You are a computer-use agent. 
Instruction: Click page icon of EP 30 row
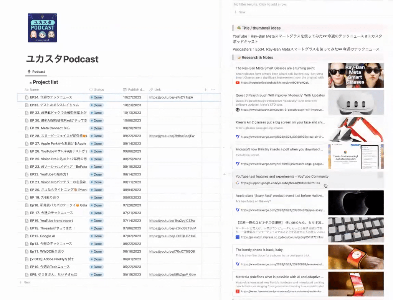click(27, 121)
